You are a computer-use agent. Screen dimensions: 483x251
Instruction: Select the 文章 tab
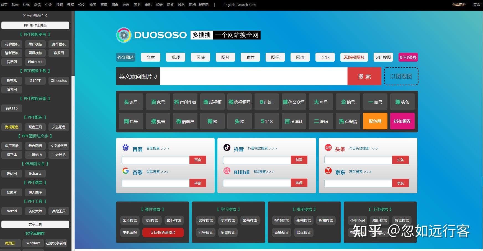[x=151, y=57]
